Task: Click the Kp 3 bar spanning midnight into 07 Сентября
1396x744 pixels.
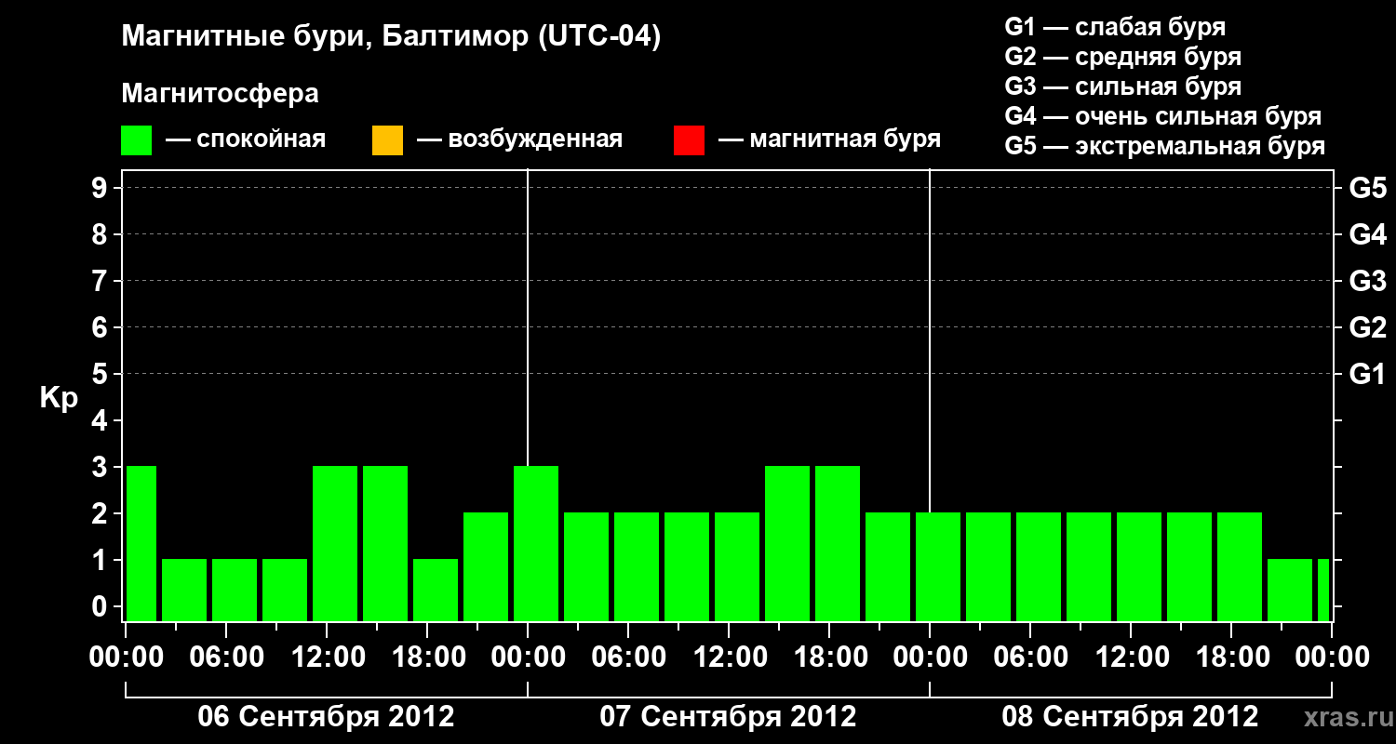Action: [x=536, y=543]
